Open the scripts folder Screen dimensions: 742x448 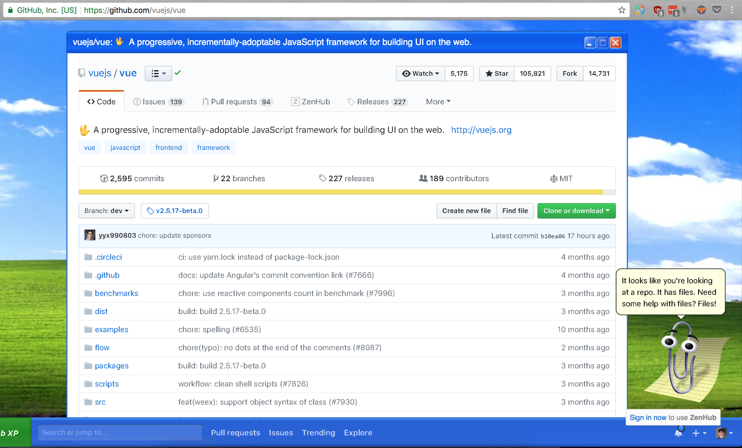tap(106, 384)
